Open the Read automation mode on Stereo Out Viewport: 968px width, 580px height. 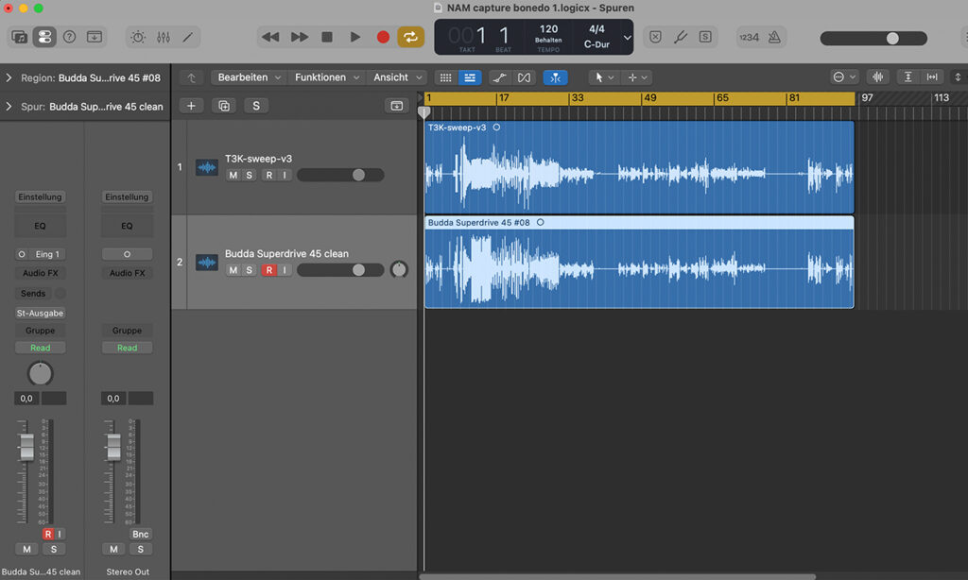tap(128, 348)
